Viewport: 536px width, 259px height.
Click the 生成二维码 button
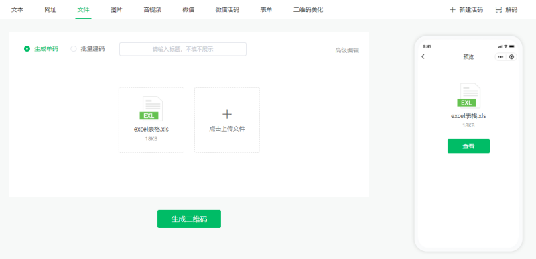(x=189, y=219)
